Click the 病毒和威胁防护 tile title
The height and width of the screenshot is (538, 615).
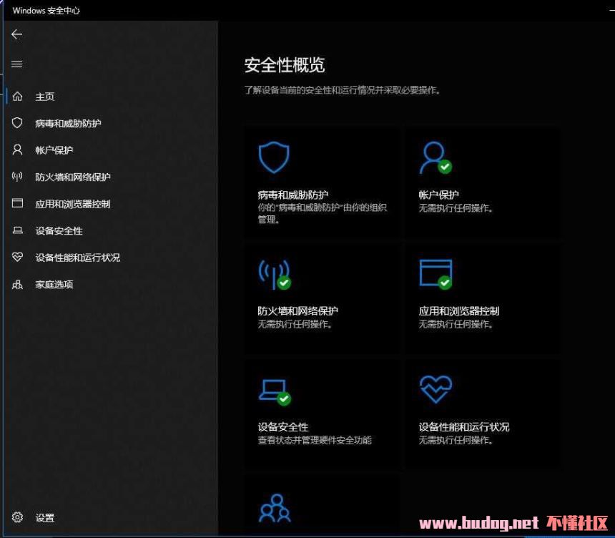[x=293, y=195]
